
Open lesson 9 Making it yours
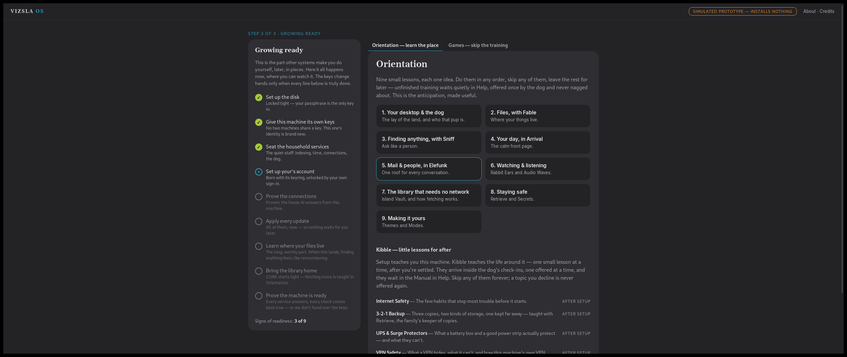pyautogui.click(x=429, y=222)
